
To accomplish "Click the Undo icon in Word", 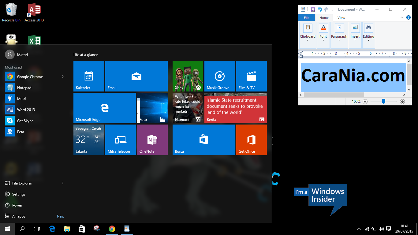I will pyautogui.click(x=319, y=9).
